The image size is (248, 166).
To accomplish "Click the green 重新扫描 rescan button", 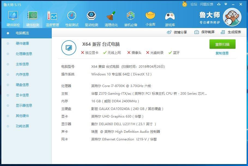I will point(222,44).
